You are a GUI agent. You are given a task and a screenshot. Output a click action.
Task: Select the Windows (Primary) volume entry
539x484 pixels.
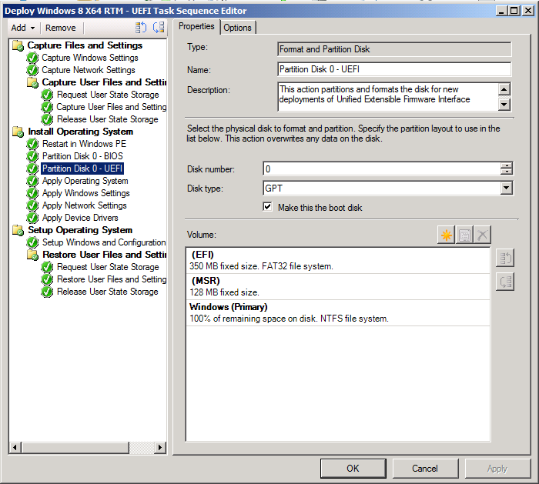point(338,312)
